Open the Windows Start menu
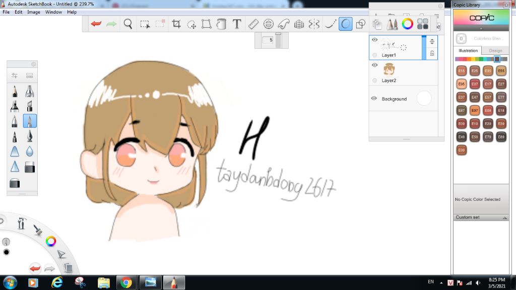This screenshot has width=516, height=290. point(10,282)
